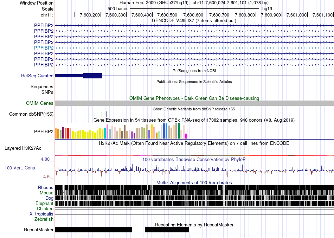Screen dimensions: 334x238
Task: Click the green SNP tick in Common dbSNP track
Action: point(102,114)
